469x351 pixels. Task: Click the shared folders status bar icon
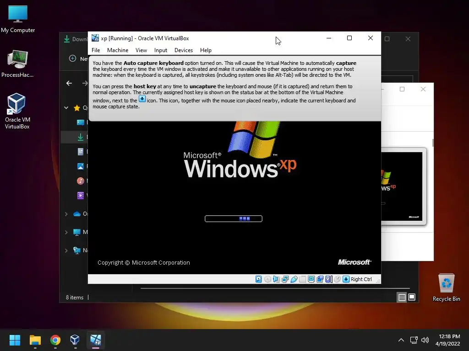(x=302, y=279)
